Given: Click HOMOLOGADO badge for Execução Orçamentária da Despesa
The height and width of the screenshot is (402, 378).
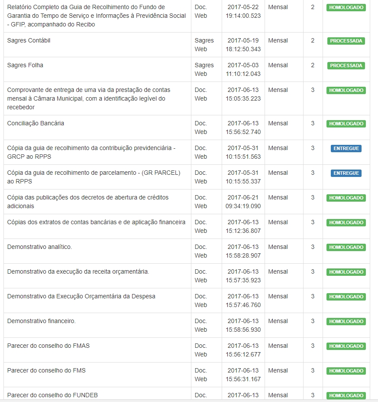Looking at the screenshot, I should pos(346,297).
